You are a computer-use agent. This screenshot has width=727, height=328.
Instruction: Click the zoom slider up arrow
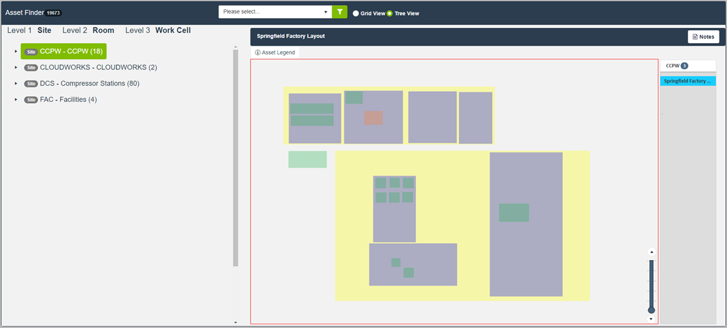[651, 252]
